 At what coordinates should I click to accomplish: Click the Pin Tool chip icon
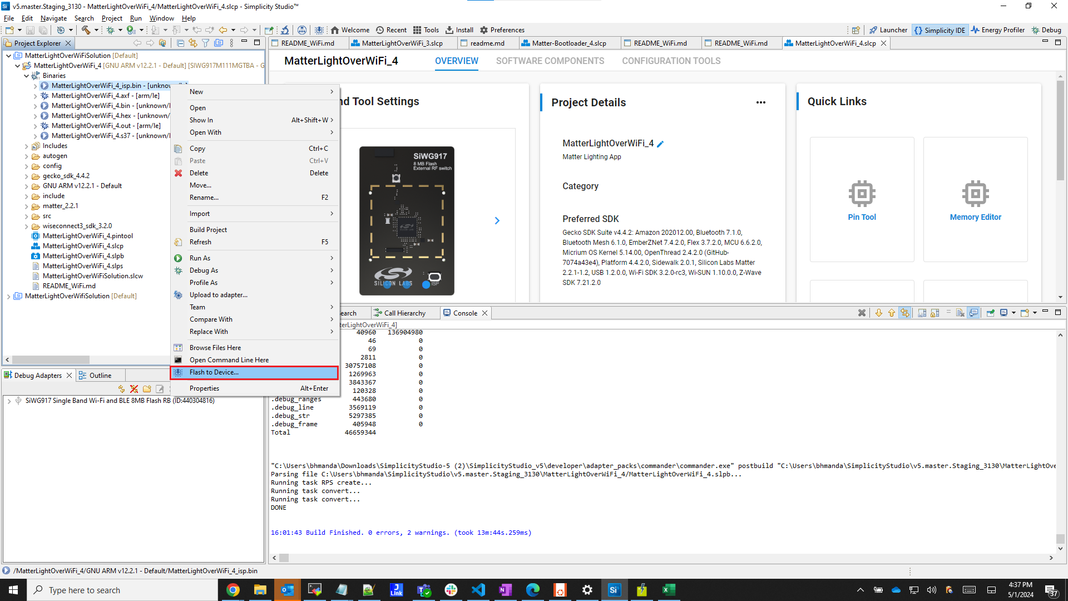(x=862, y=194)
